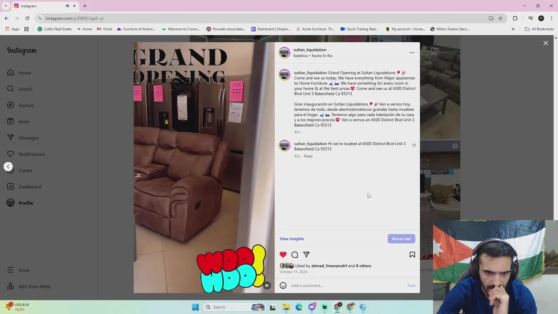Viewport: 558px width, 314px height.
Task: Reply to sultan_liquidation's comment
Action: coord(308,156)
